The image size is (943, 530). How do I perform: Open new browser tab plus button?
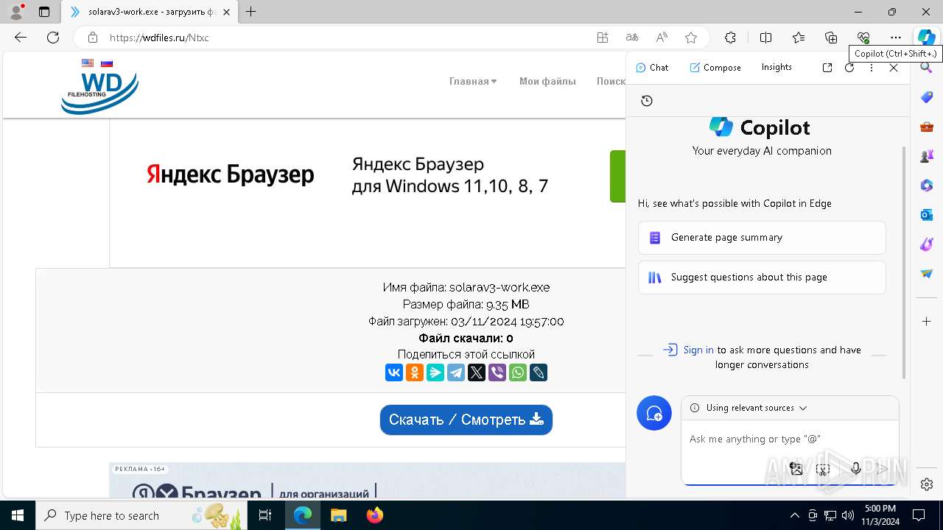(251, 12)
